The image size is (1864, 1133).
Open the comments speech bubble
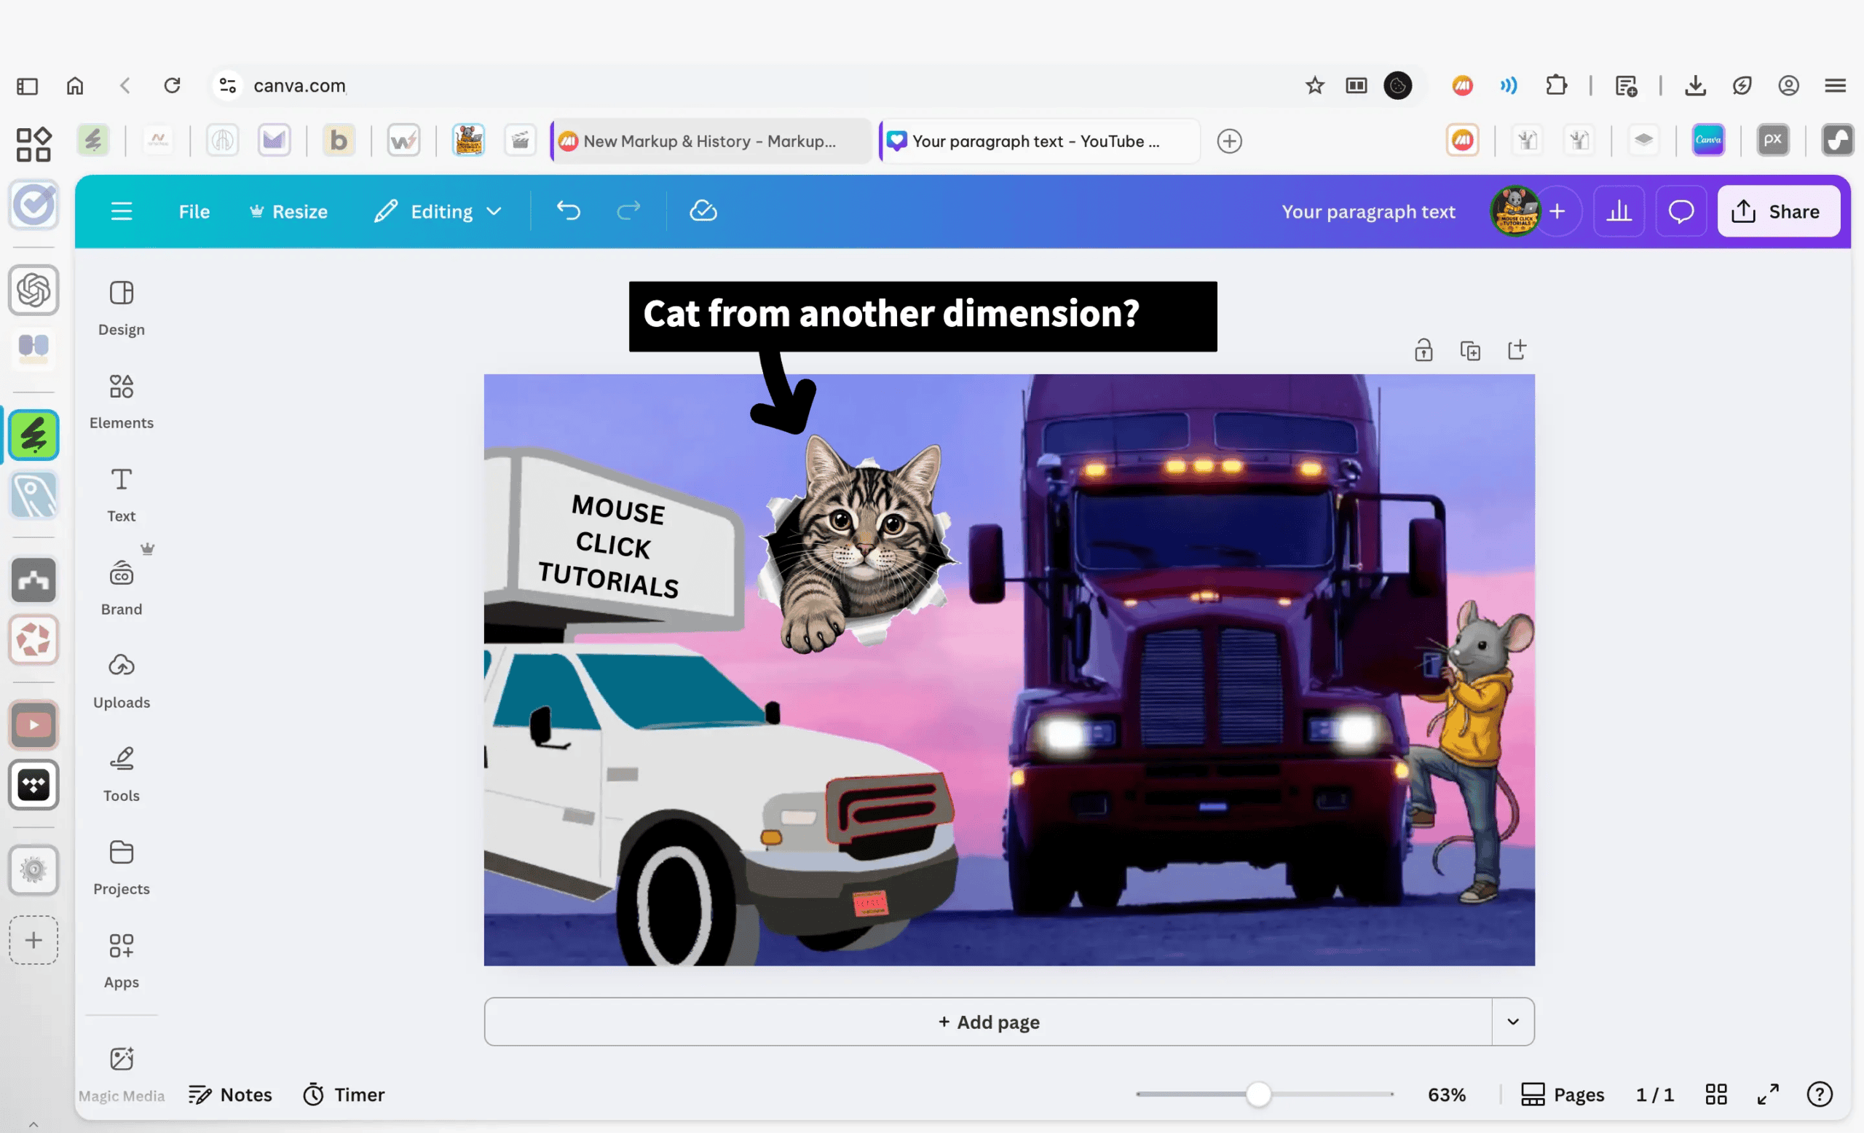click(1681, 211)
